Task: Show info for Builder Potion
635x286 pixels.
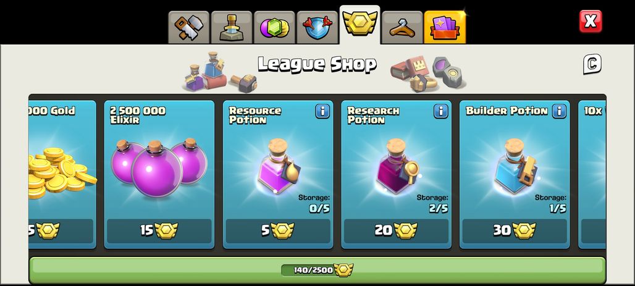Action: point(559,111)
